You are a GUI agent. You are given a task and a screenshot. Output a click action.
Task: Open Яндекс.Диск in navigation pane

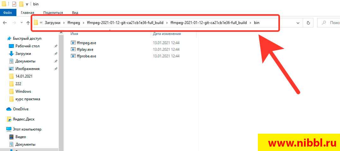pos(24,119)
